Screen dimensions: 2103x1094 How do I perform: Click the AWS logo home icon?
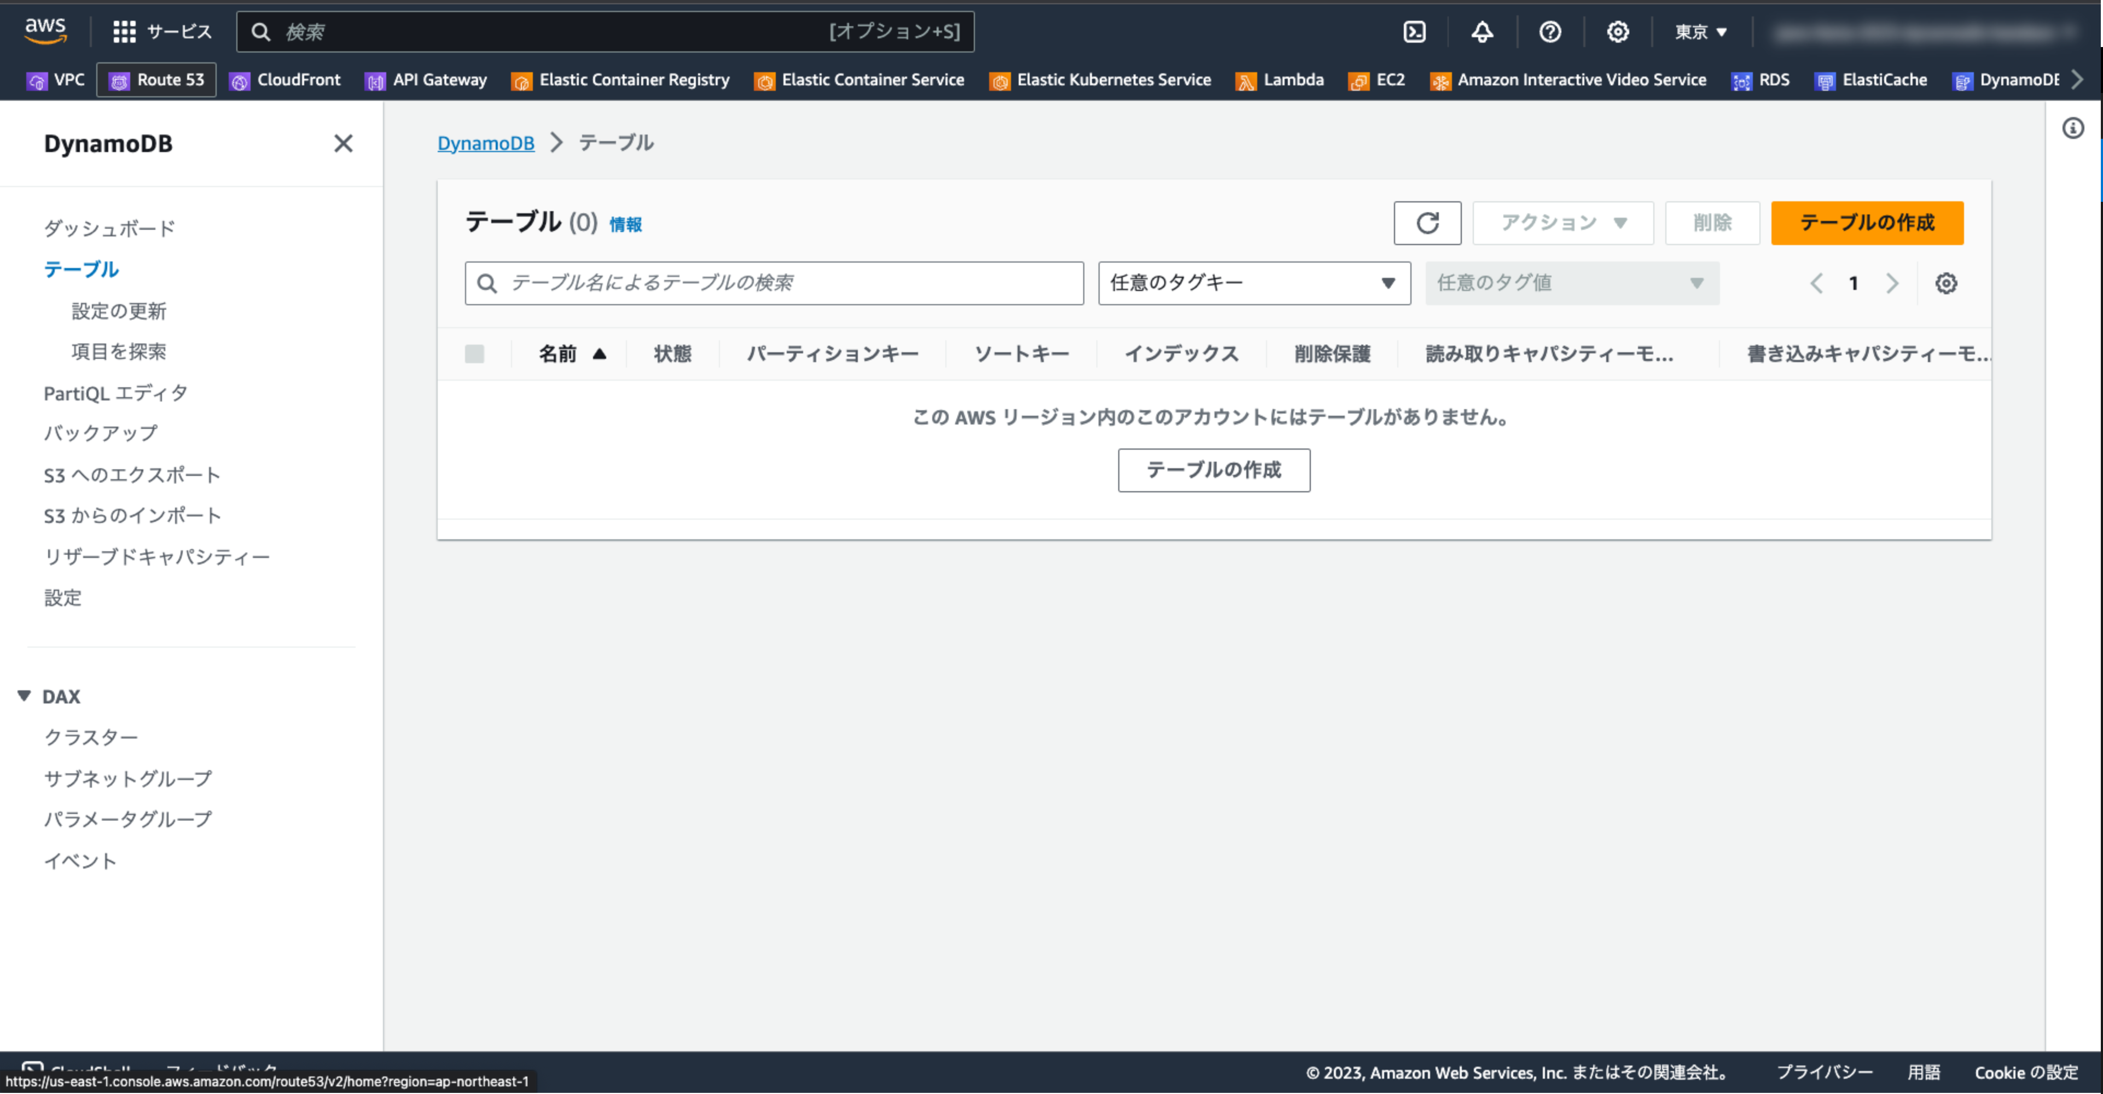tap(46, 31)
